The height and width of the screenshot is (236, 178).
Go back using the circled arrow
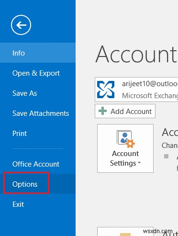pyautogui.click(x=21, y=25)
